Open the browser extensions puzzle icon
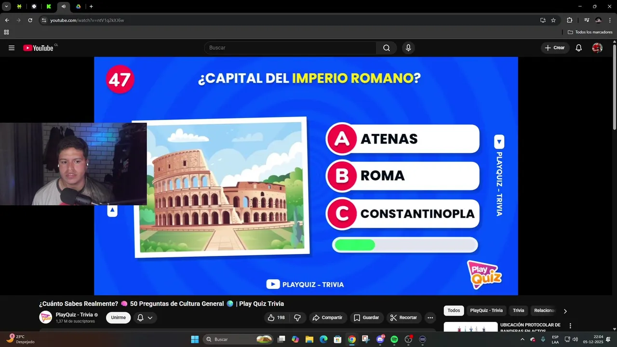 [570, 20]
